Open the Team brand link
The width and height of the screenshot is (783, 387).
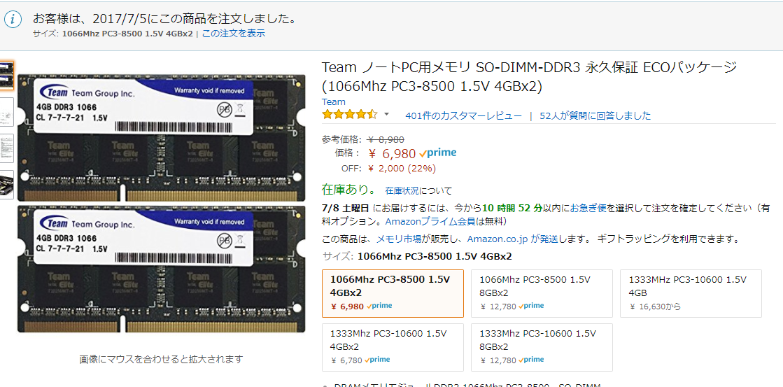(x=334, y=102)
